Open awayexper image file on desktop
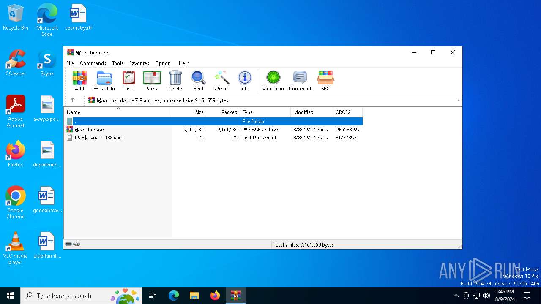This screenshot has height=304, width=541. click(47, 109)
